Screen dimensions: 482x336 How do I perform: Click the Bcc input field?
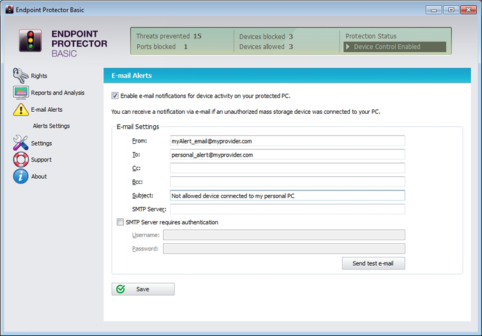pos(287,181)
